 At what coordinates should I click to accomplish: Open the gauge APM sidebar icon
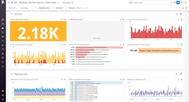pos(3,41)
